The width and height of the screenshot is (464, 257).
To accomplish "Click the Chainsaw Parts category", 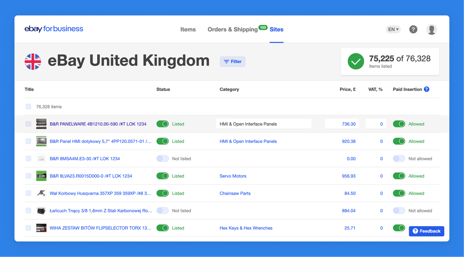I will pos(235,193).
